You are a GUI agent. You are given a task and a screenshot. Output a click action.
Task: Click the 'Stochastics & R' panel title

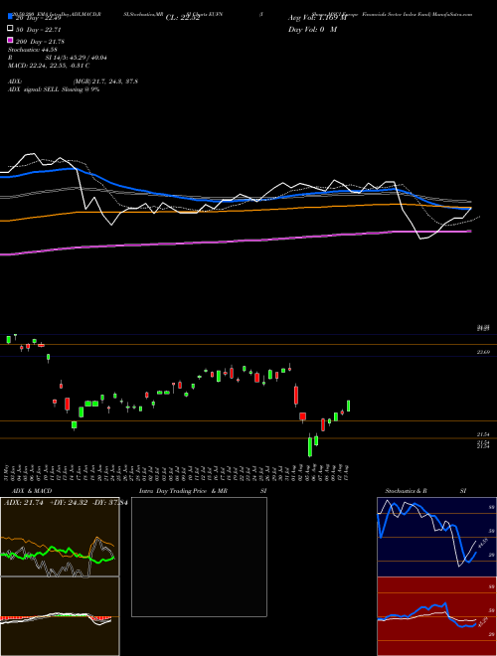tap(406, 491)
